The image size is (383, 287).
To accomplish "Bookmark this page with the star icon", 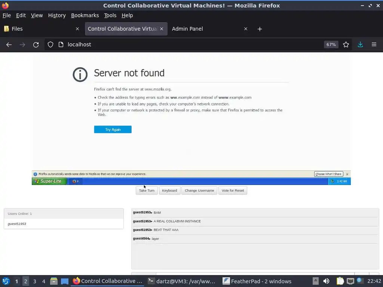I will (346, 45).
